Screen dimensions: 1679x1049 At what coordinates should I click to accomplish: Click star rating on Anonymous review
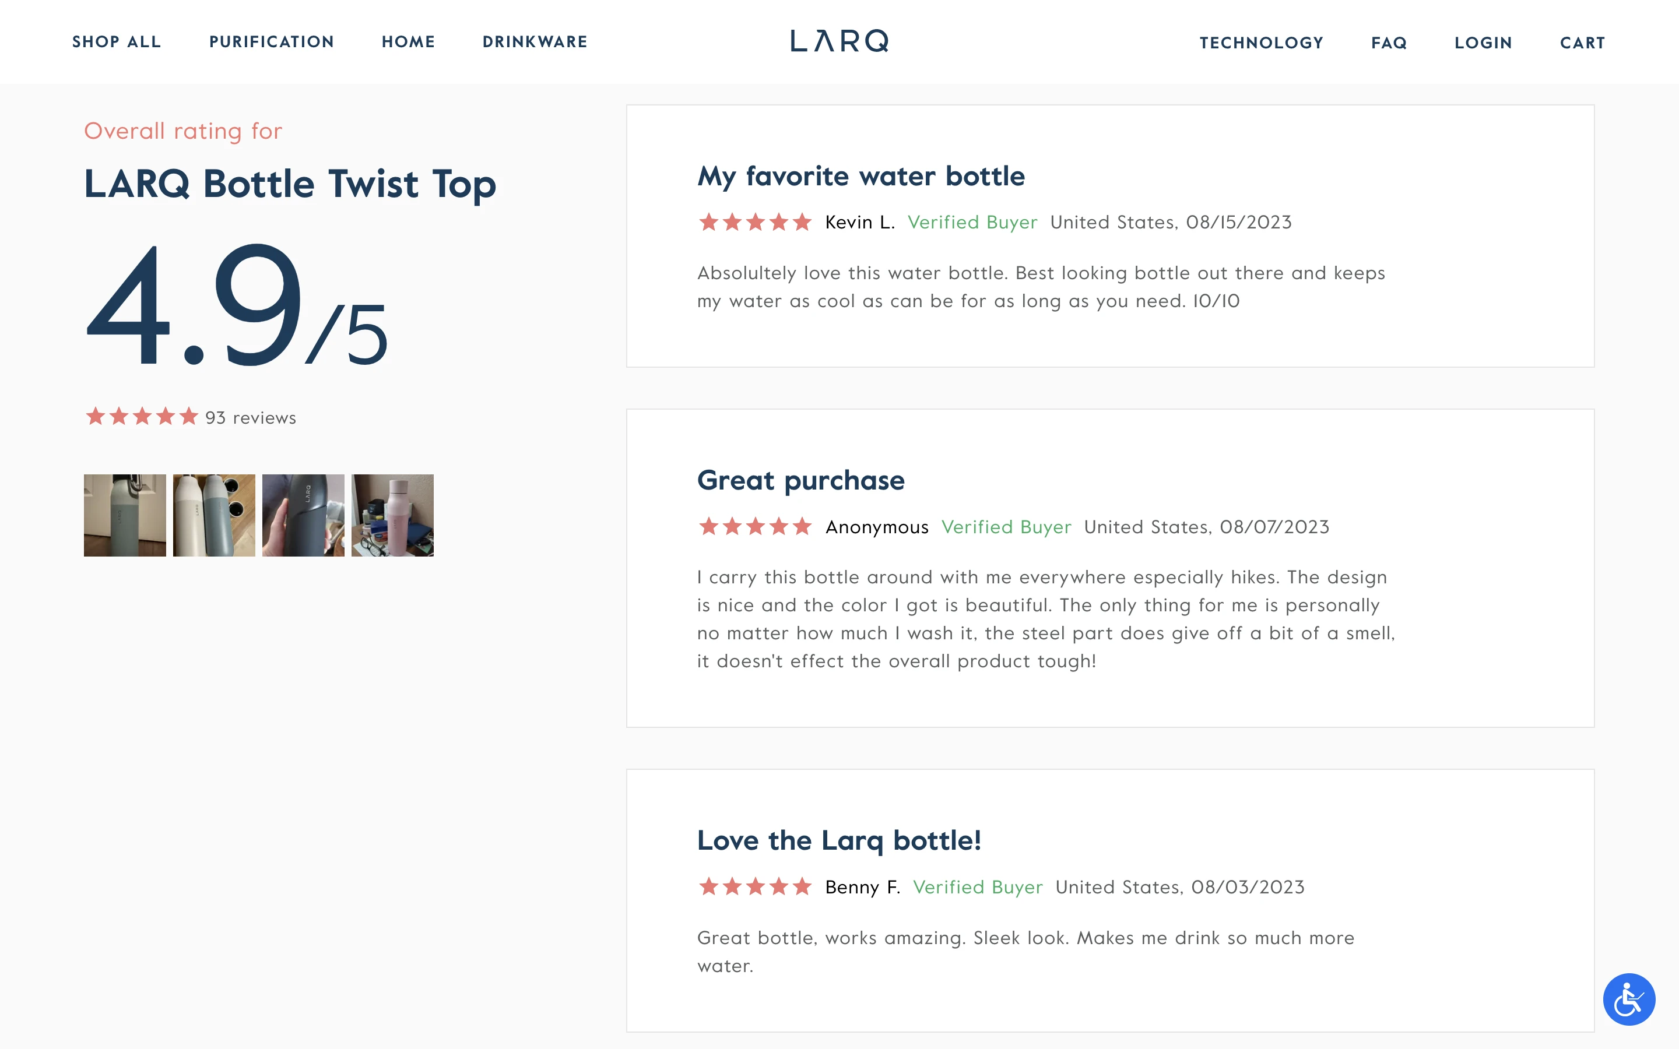[755, 527]
